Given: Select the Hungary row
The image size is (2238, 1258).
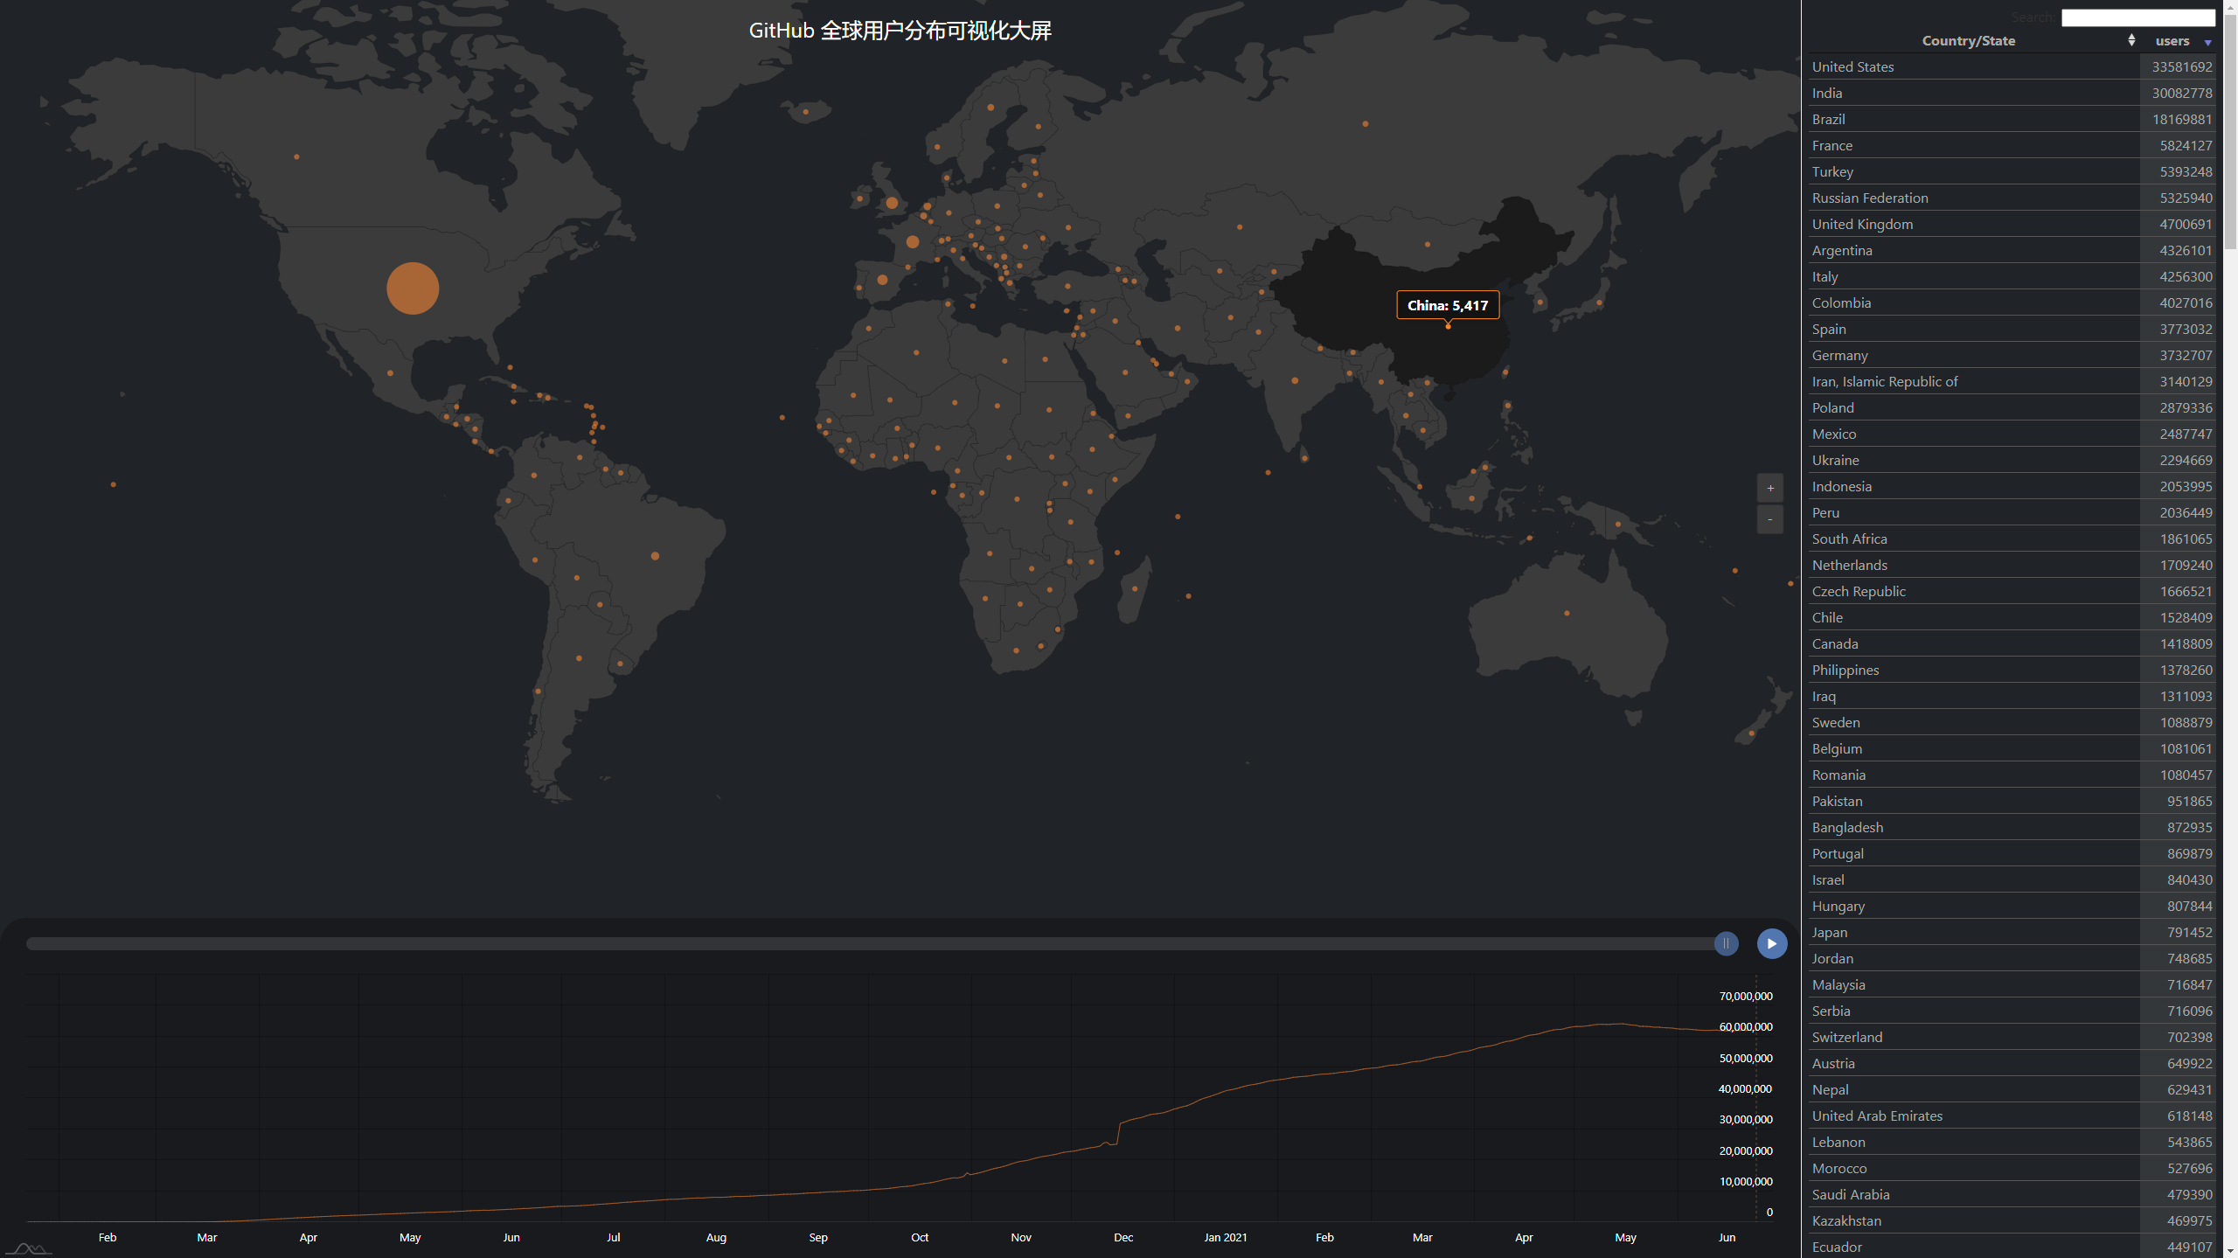Looking at the screenshot, I should coord(2012,906).
